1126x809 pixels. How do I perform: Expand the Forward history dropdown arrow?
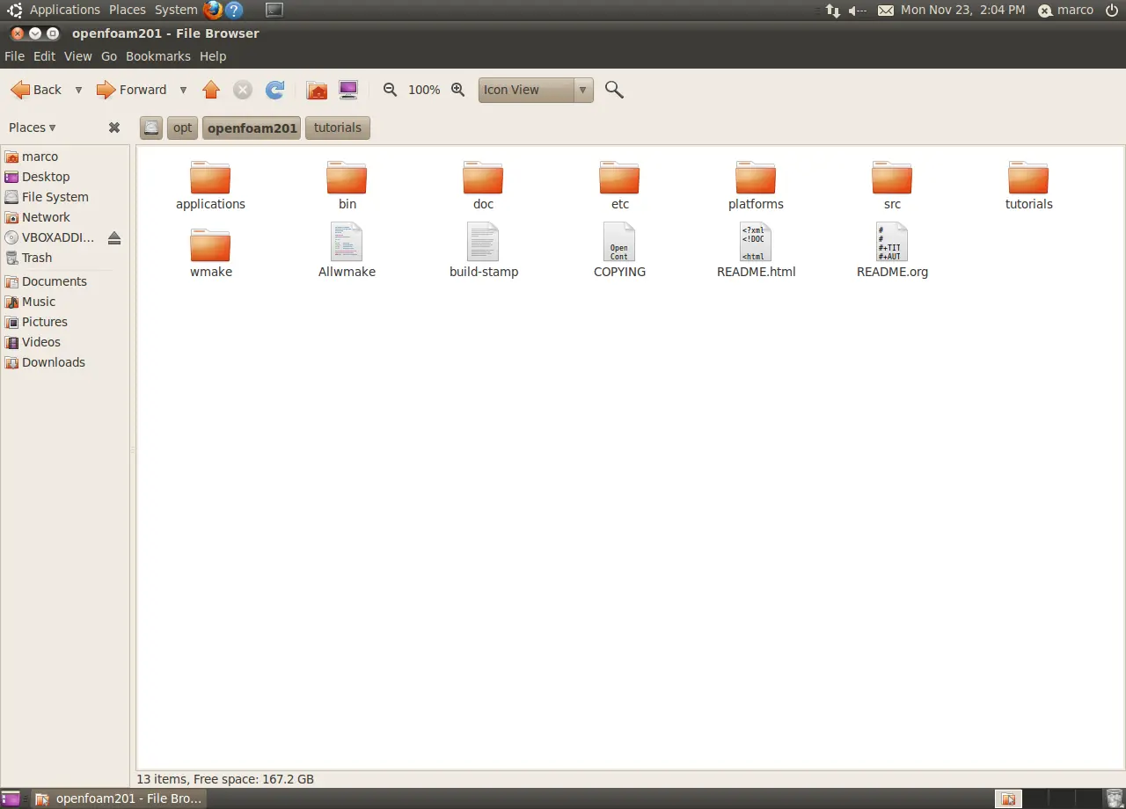183,90
